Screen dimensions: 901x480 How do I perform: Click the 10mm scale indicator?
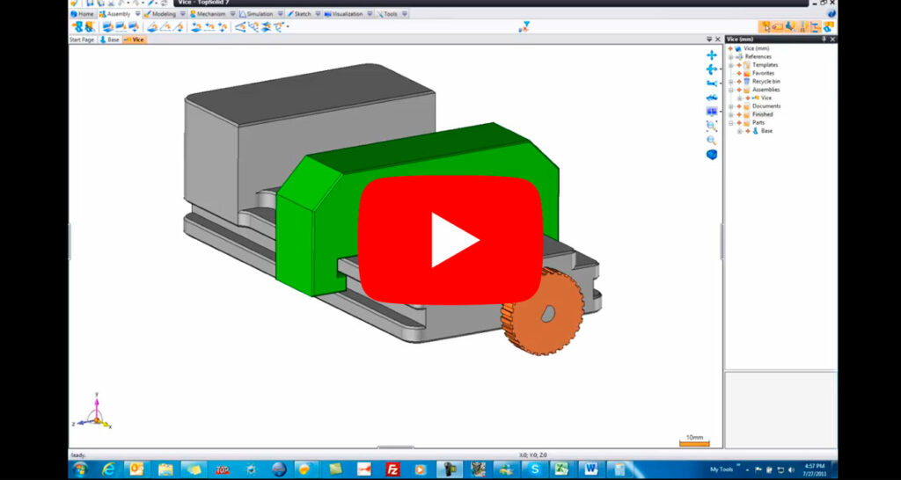coord(694,440)
